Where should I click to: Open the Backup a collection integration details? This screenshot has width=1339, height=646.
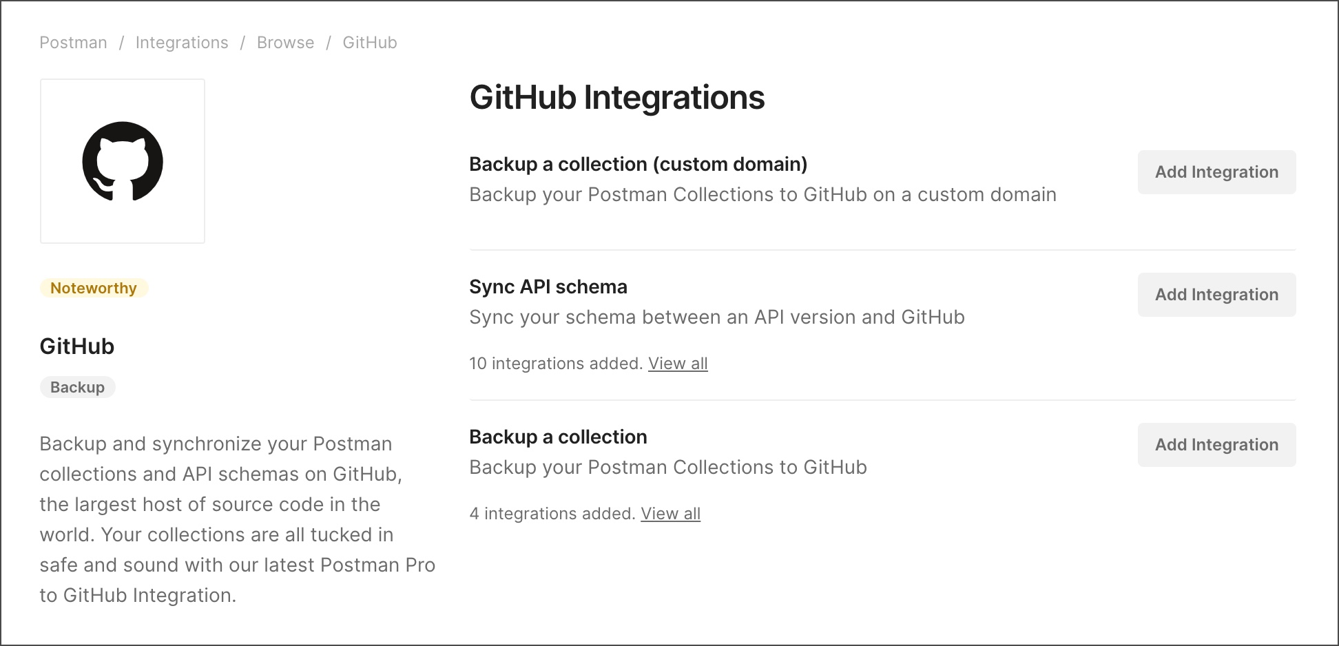click(x=557, y=436)
